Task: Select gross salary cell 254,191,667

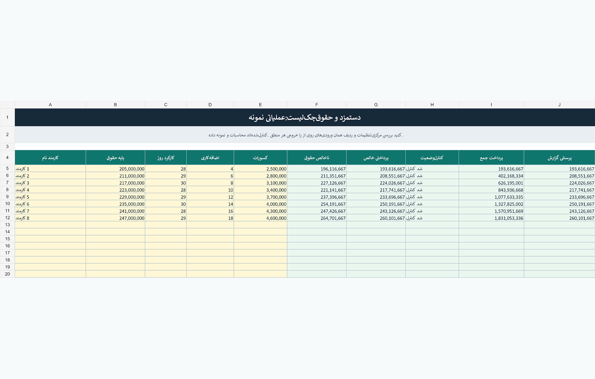Action: [317, 204]
